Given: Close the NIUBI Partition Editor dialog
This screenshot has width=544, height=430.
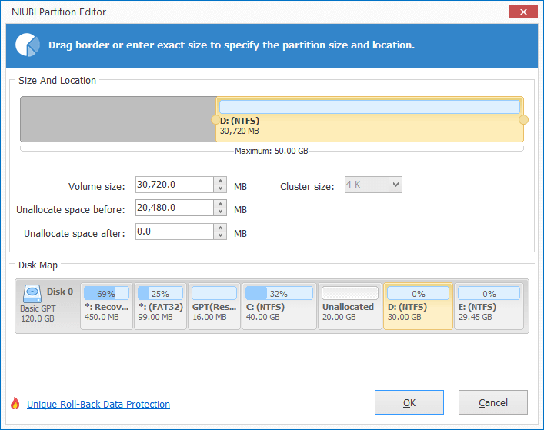Looking at the screenshot, I should (523, 12).
